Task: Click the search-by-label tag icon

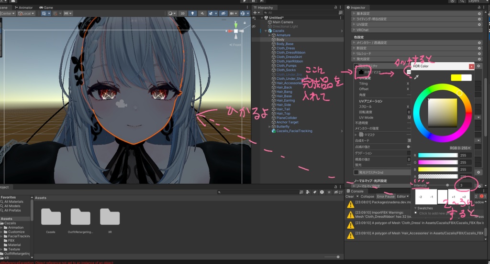Action: point(315,192)
